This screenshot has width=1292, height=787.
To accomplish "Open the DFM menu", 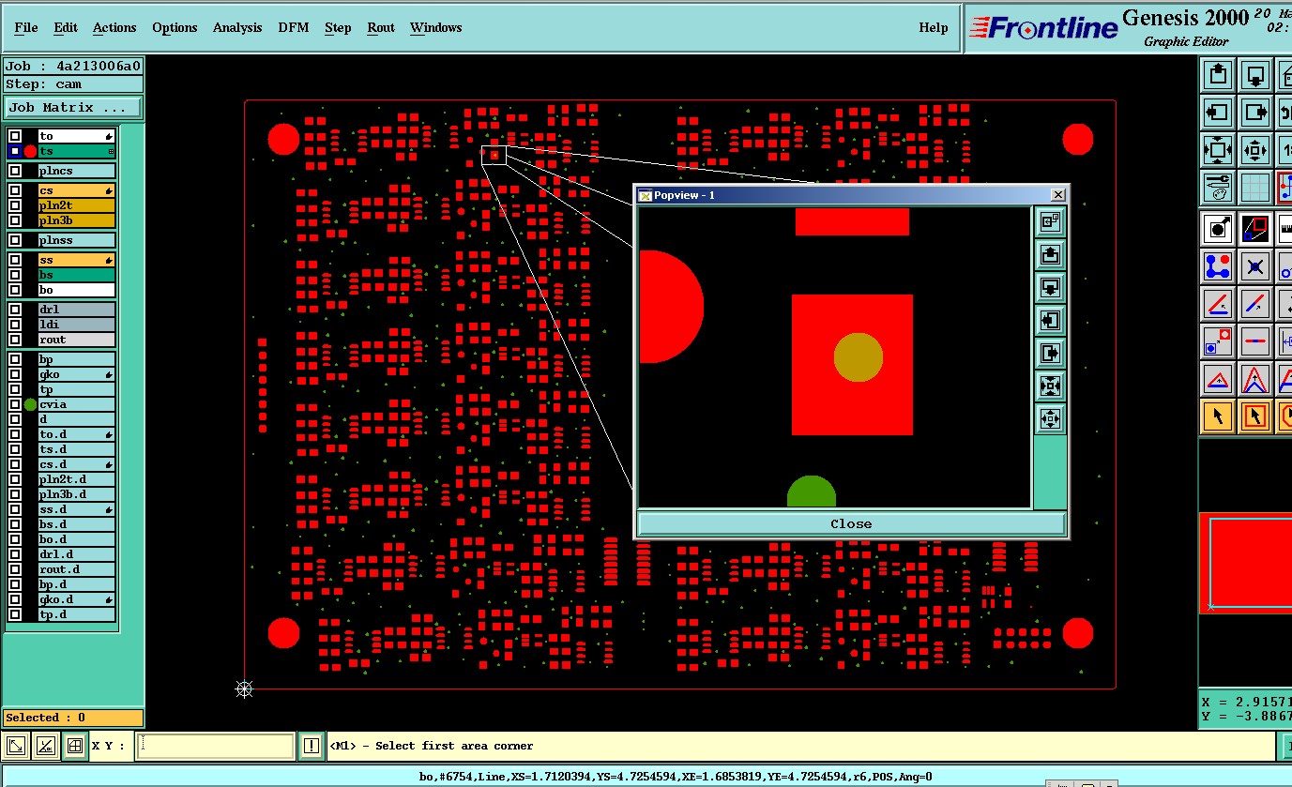I will point(293,27).
